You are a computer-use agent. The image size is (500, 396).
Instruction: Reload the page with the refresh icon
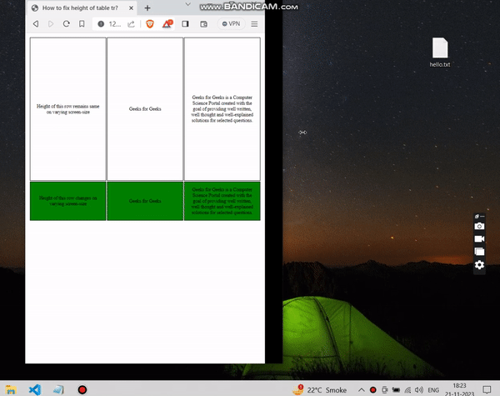[67, 24]
